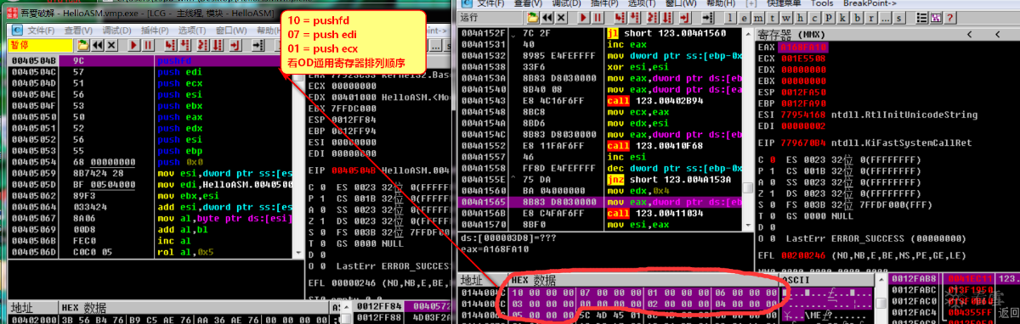Click Step Over icon in right debugger toolbar
Viewport: 1020px width, 324px height.
(x=634, y=18)
